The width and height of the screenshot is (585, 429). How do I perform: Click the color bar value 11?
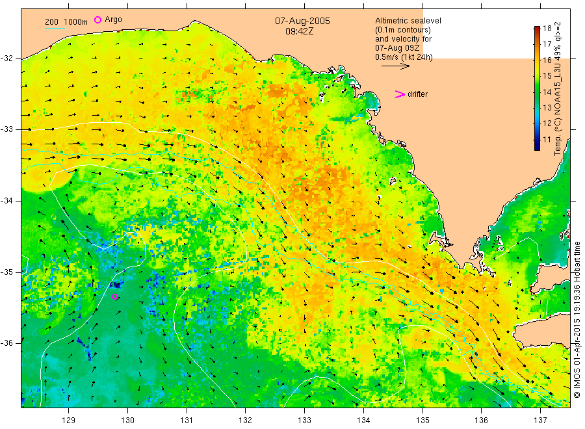coord(547,140)
